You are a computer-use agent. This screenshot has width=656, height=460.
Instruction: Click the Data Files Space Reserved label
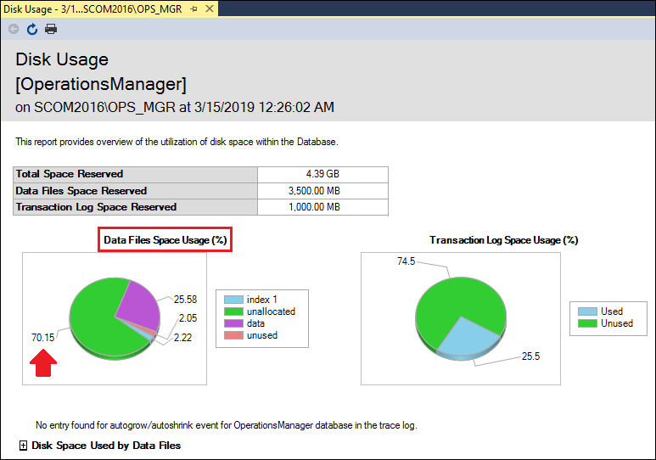click(81, 191)
